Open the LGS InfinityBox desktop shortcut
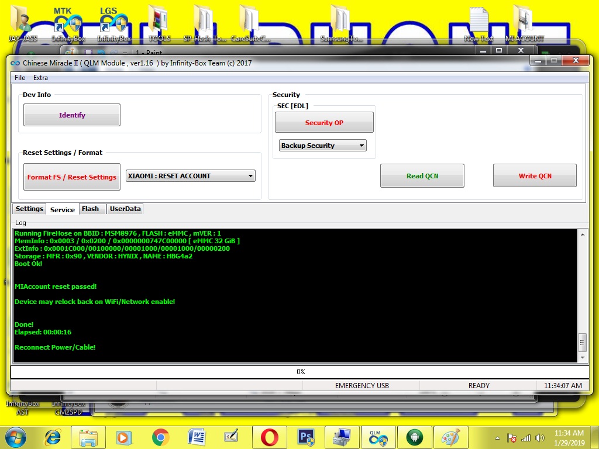 coord(114,23)
